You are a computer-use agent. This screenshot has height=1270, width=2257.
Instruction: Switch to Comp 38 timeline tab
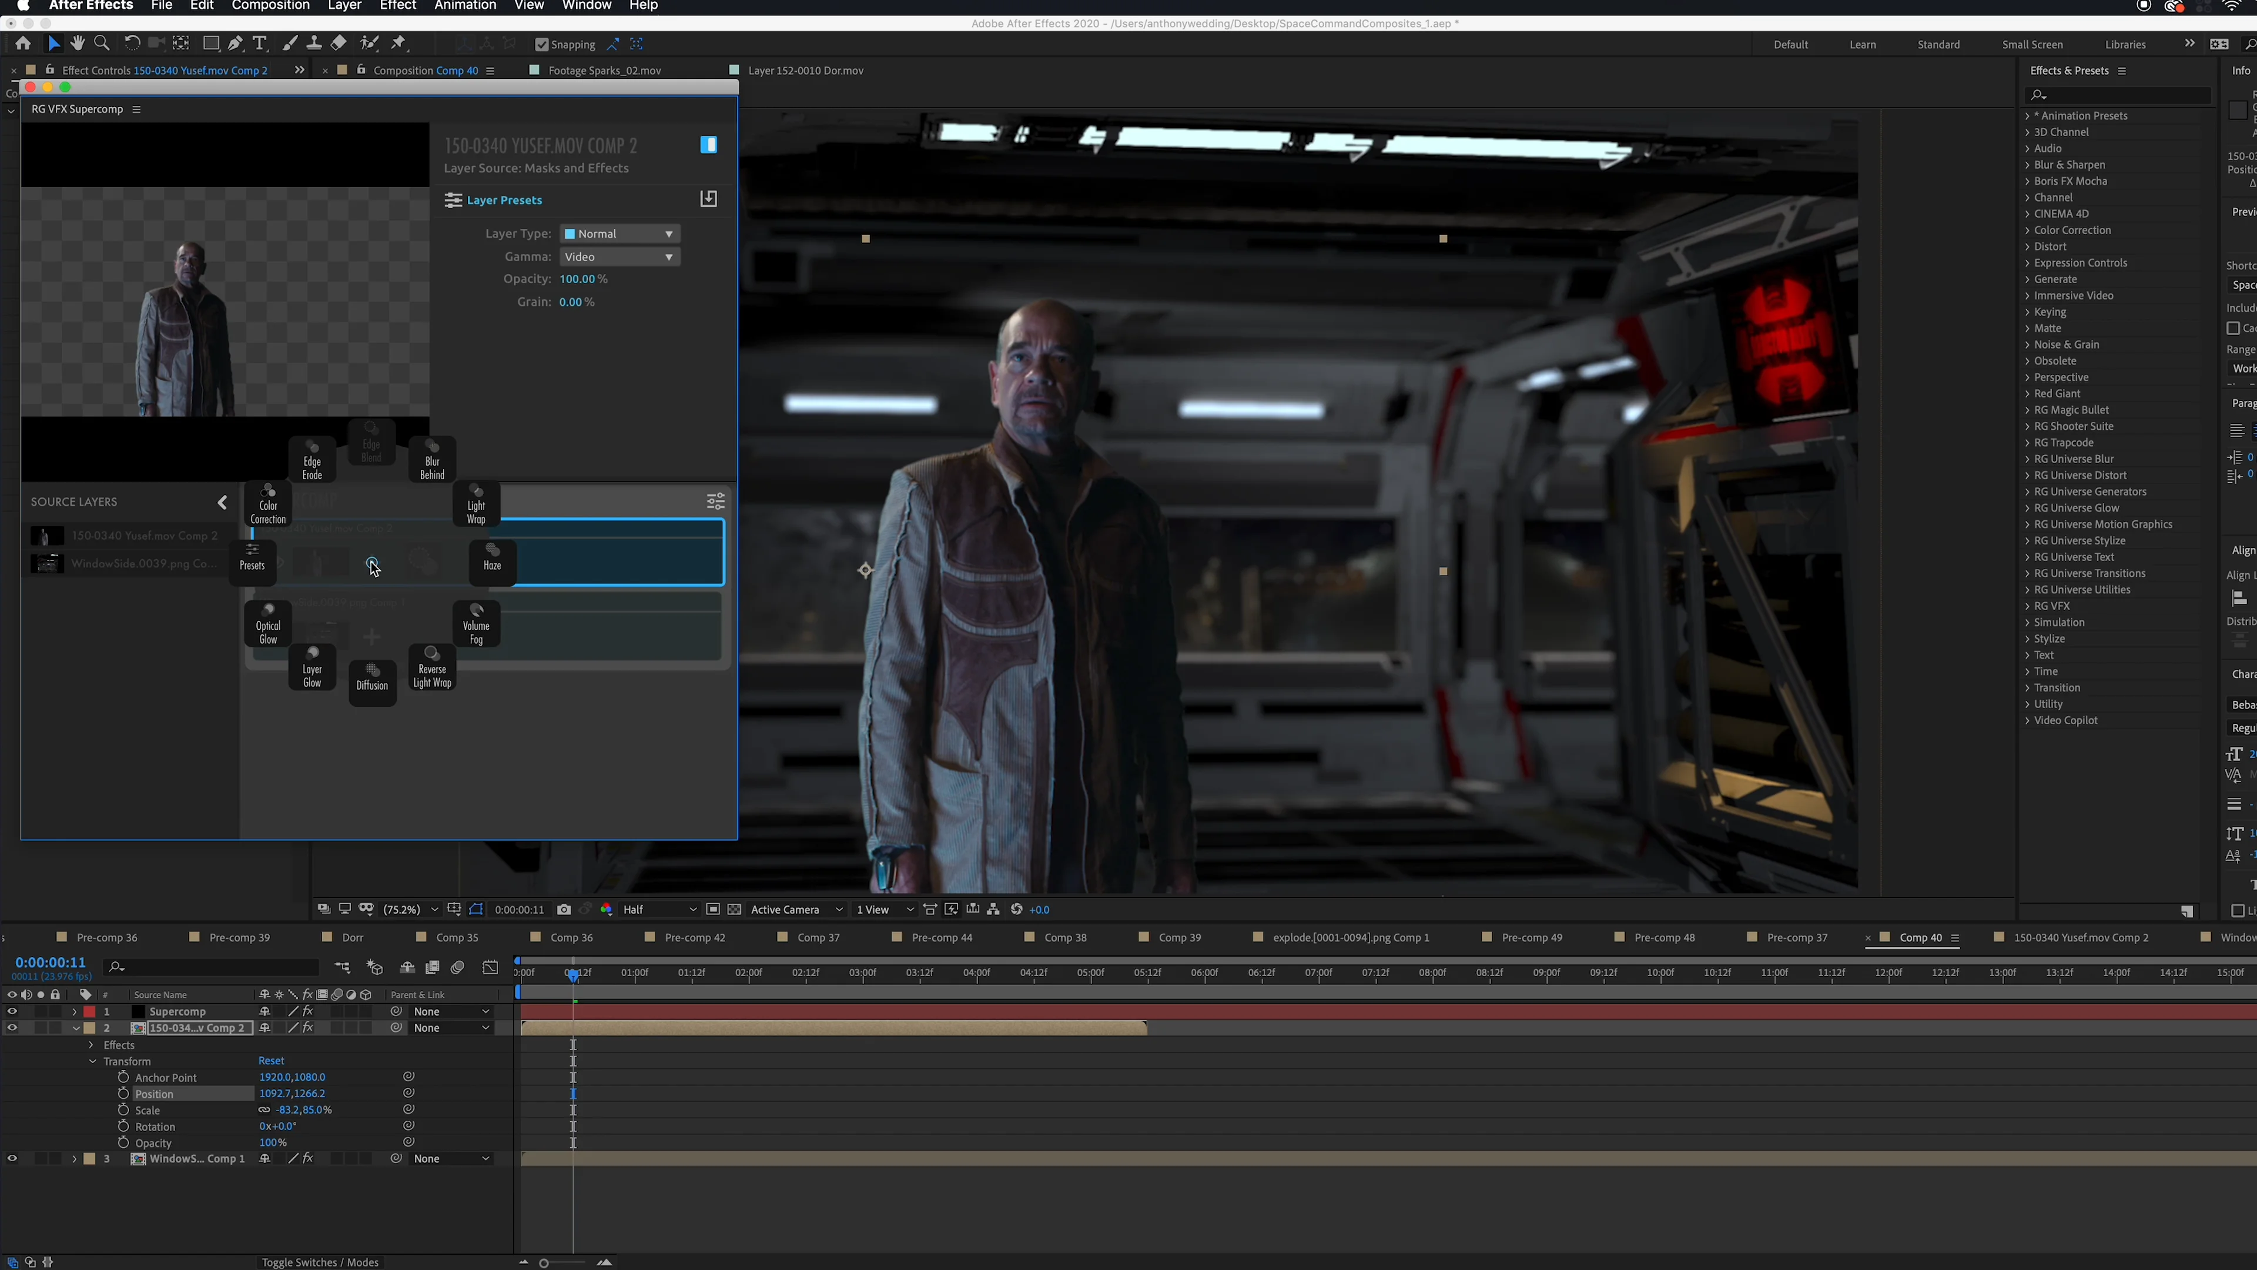[1066, 938]
